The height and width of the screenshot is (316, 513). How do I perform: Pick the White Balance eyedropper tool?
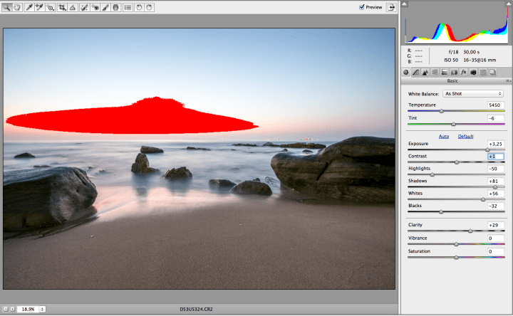(30, 7)
